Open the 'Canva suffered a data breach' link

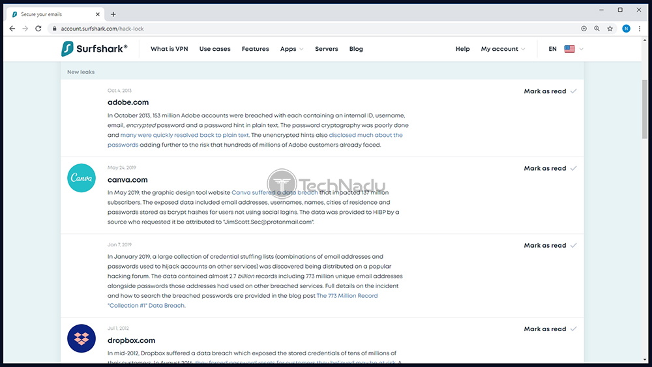click(x=274, y=192)
